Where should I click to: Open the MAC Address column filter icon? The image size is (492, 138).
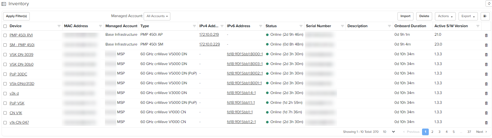[x=100, y=26]
